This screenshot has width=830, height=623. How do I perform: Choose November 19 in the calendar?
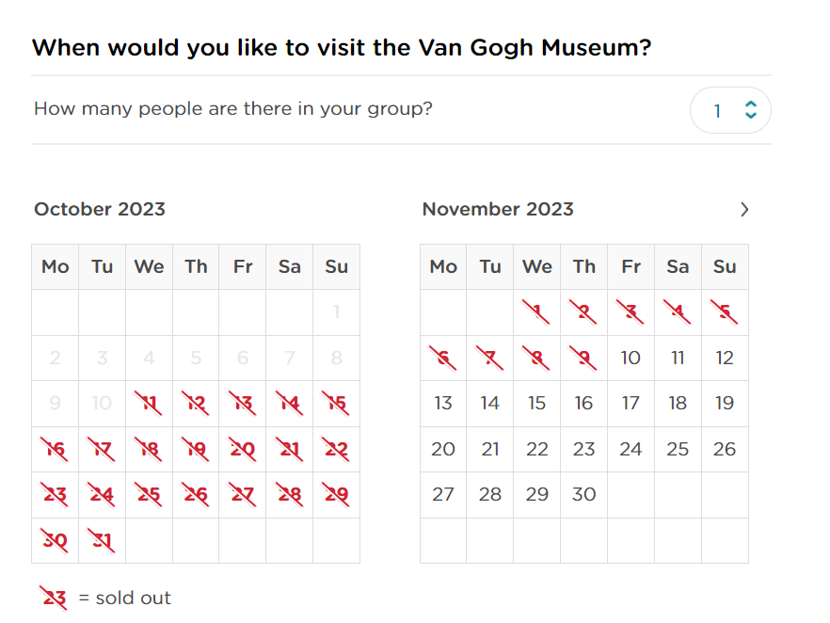pyautogui.click(x=725, y=404)
